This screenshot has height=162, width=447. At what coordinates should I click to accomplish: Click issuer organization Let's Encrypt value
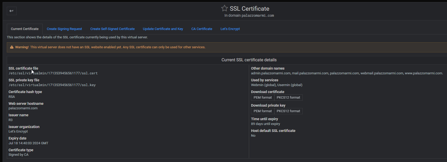pyautogui.click(x=18, y=131)
